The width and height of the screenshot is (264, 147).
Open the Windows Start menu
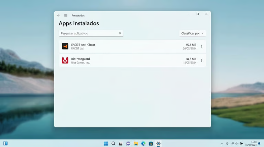[x=106, y=144]
